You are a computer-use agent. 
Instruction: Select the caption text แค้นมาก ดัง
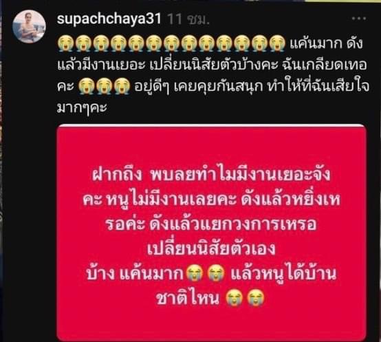(x=326, y=43)
